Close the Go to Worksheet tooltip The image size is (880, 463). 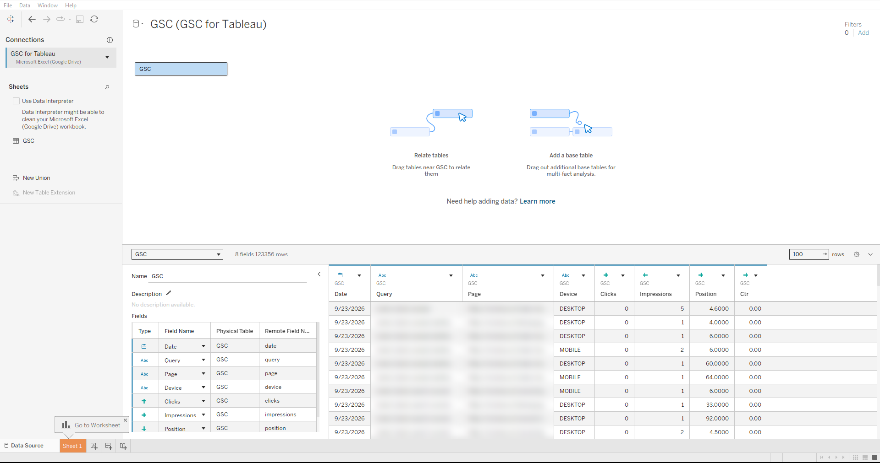click(125, 420)
